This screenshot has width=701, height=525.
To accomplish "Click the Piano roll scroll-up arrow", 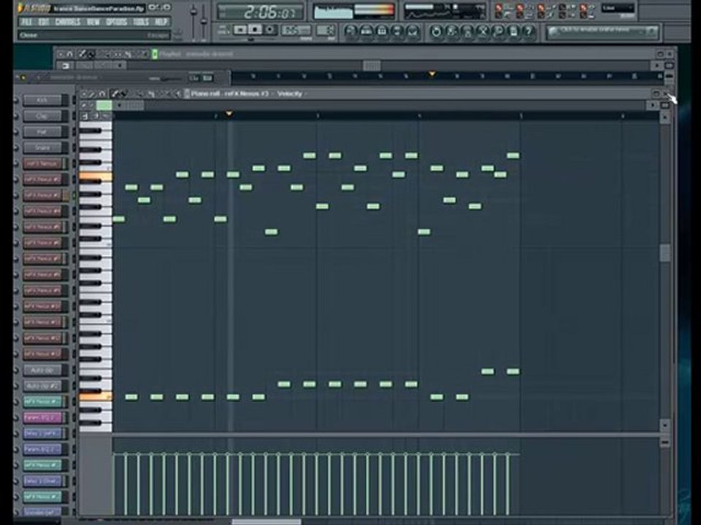I will [x=664, y=117].
